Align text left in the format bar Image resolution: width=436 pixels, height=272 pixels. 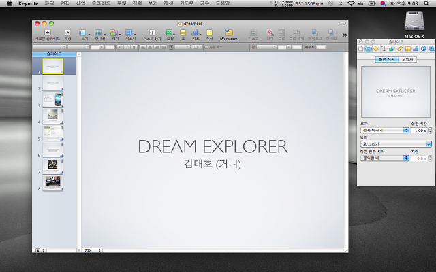(144, 47)
